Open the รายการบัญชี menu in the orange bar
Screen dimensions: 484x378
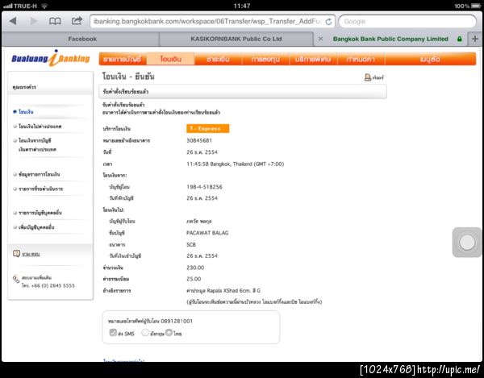pos(123,59)
